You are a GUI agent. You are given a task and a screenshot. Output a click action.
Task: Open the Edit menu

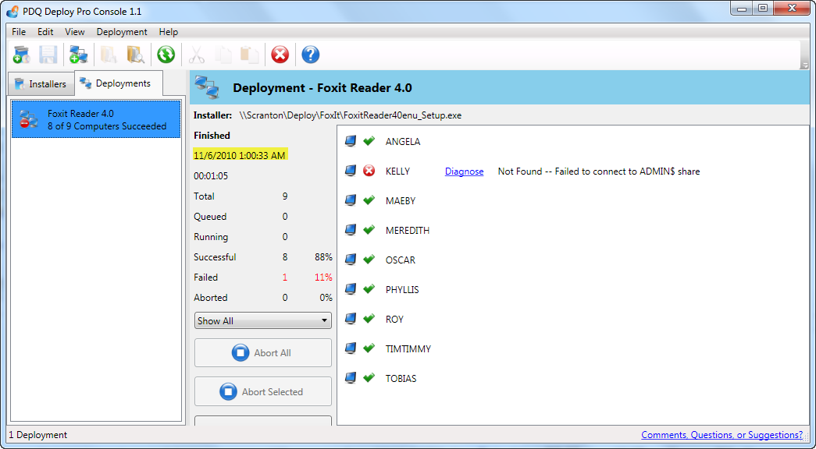point(45,32)
